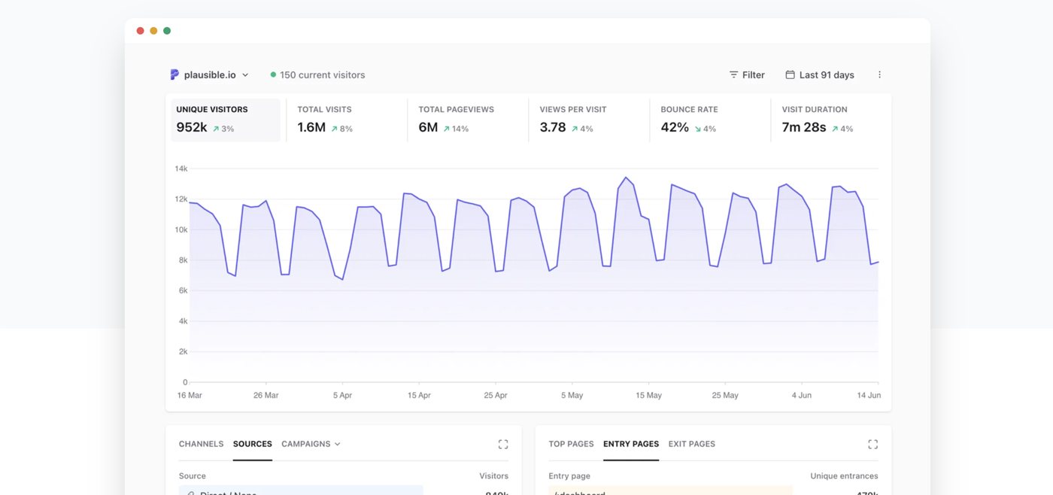The width and height of the screenshot is (1053, 495).
Task: Select the Views Per Visit metric
Action: 589,120
